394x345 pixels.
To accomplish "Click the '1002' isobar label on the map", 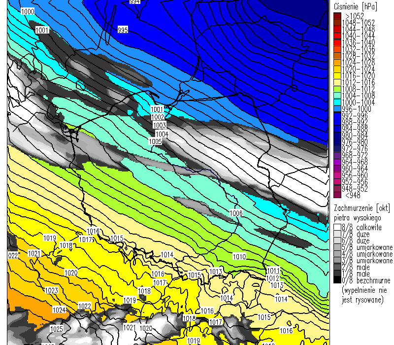I will [x=158, y=117].
